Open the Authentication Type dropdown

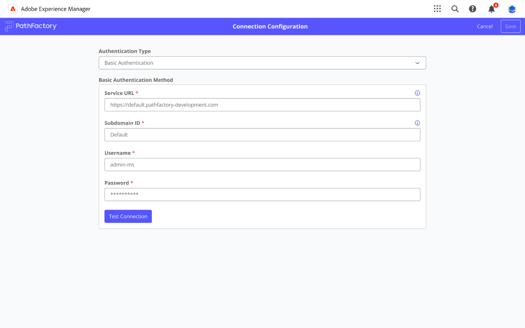point(262,63)
